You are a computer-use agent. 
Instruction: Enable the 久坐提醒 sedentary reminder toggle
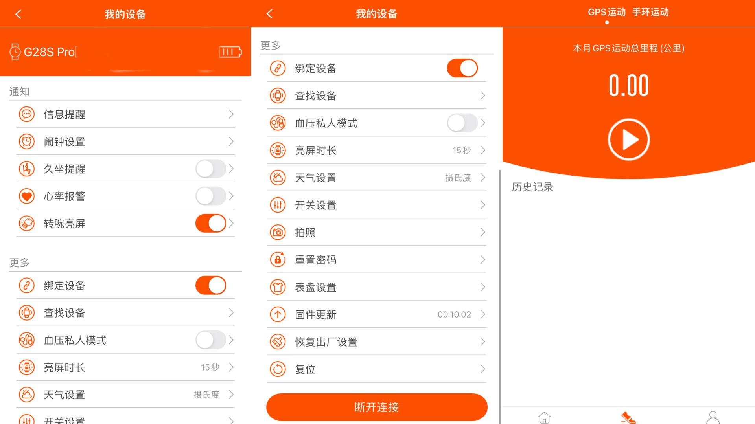pyautogui.click(x=211, y=169)
